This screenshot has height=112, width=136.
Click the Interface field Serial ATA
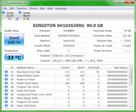(69, 41)
